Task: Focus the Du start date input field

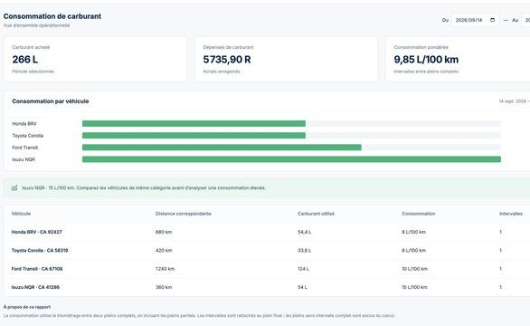Action: click(475, 20)
